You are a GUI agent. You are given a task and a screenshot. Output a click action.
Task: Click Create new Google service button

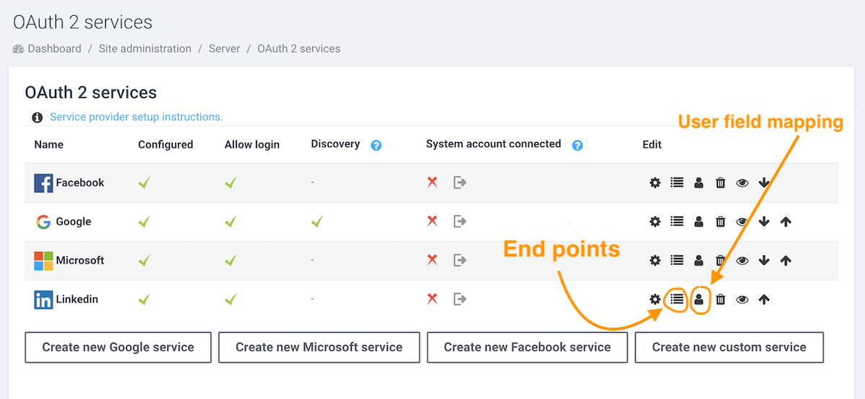[x=118, y=347]
